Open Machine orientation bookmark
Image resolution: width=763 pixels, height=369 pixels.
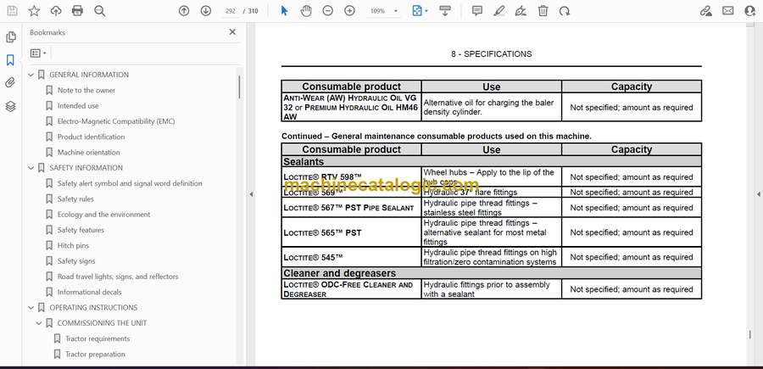tap(88, 153)
